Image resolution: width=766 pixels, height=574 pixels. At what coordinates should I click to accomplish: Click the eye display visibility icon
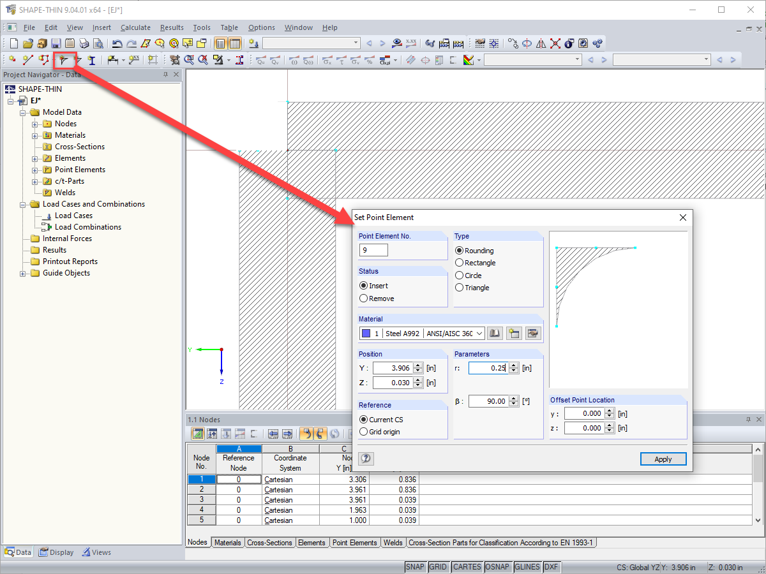click(x=397, y=43)
